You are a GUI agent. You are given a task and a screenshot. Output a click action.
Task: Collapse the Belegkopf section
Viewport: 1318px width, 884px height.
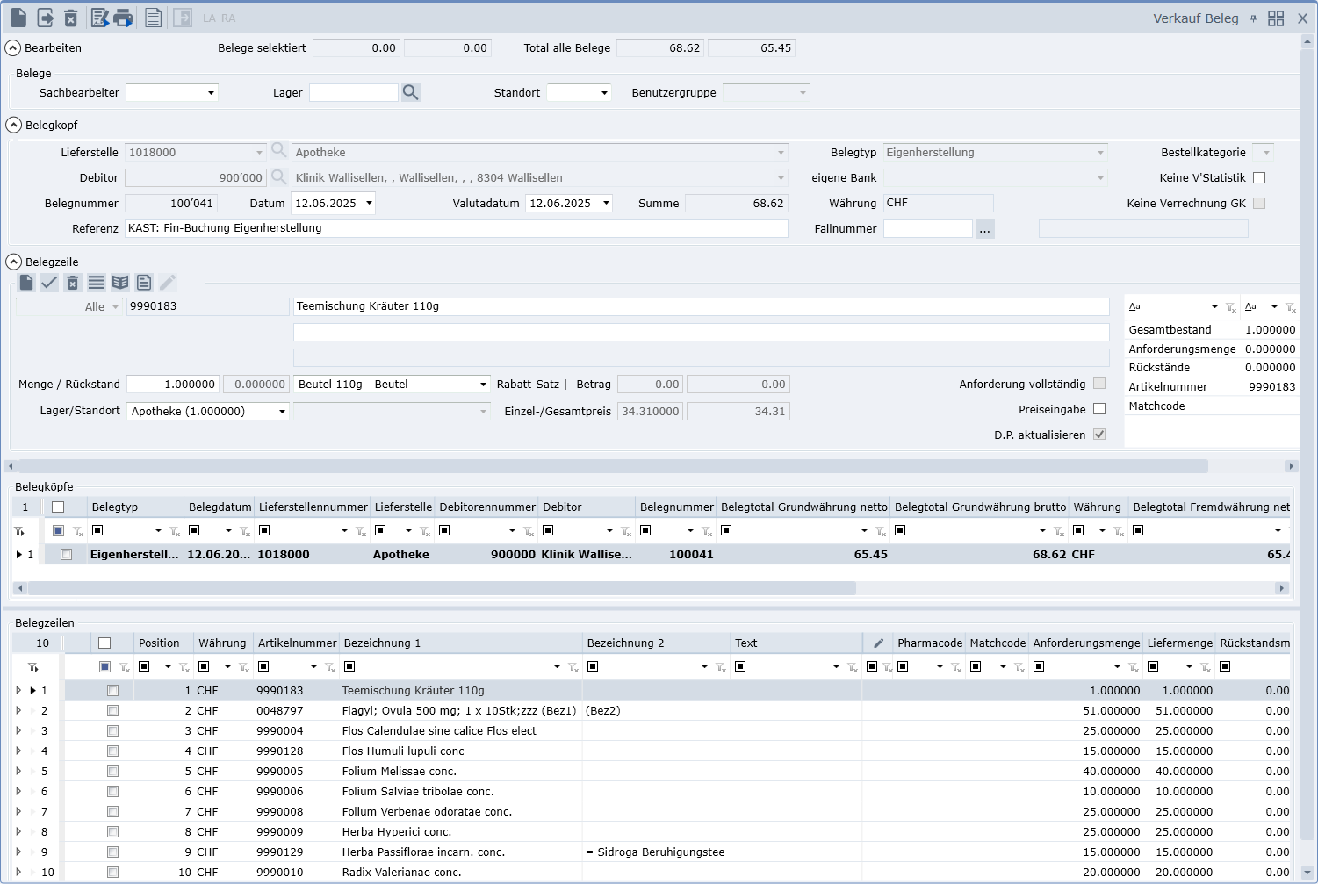pyautogui.click(x=14, y=125)
